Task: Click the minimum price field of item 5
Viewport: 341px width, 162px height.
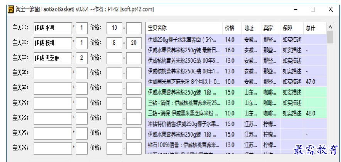Action: point(115,88)
